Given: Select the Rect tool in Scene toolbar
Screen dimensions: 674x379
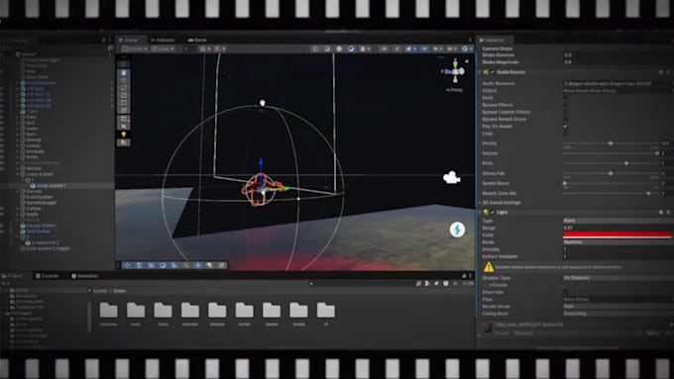Looking at the screenshot, I should [x=124, y=103].
